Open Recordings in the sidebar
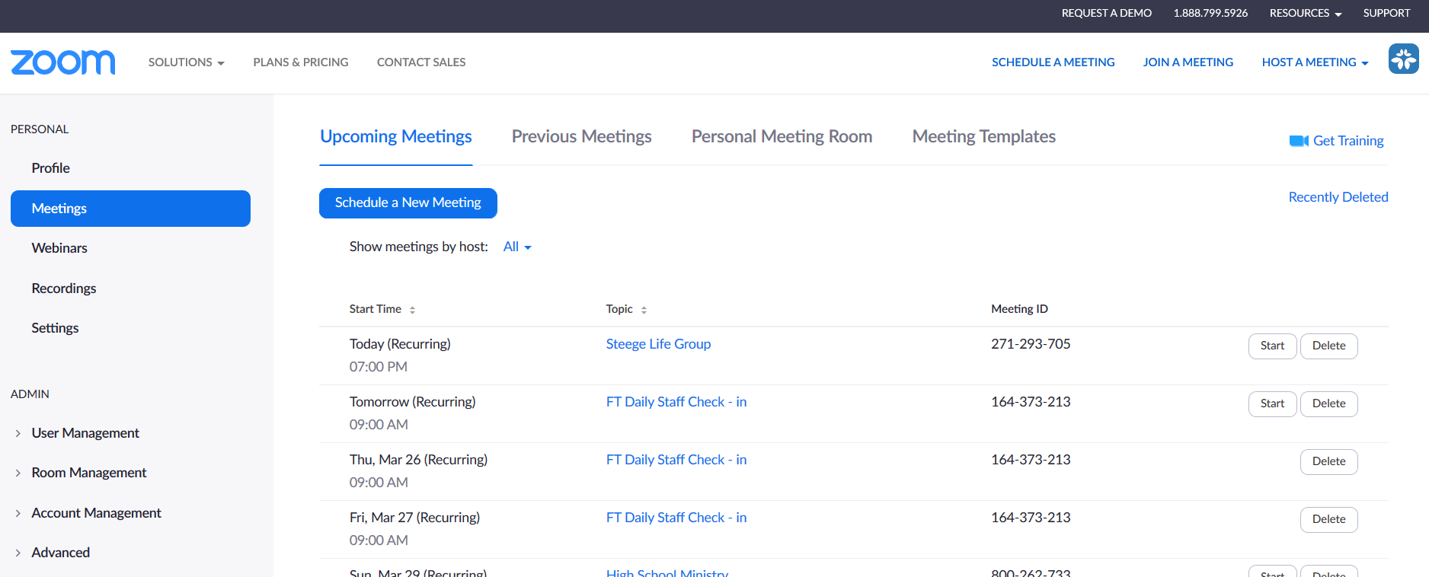1429x577 pixels. 64,288
